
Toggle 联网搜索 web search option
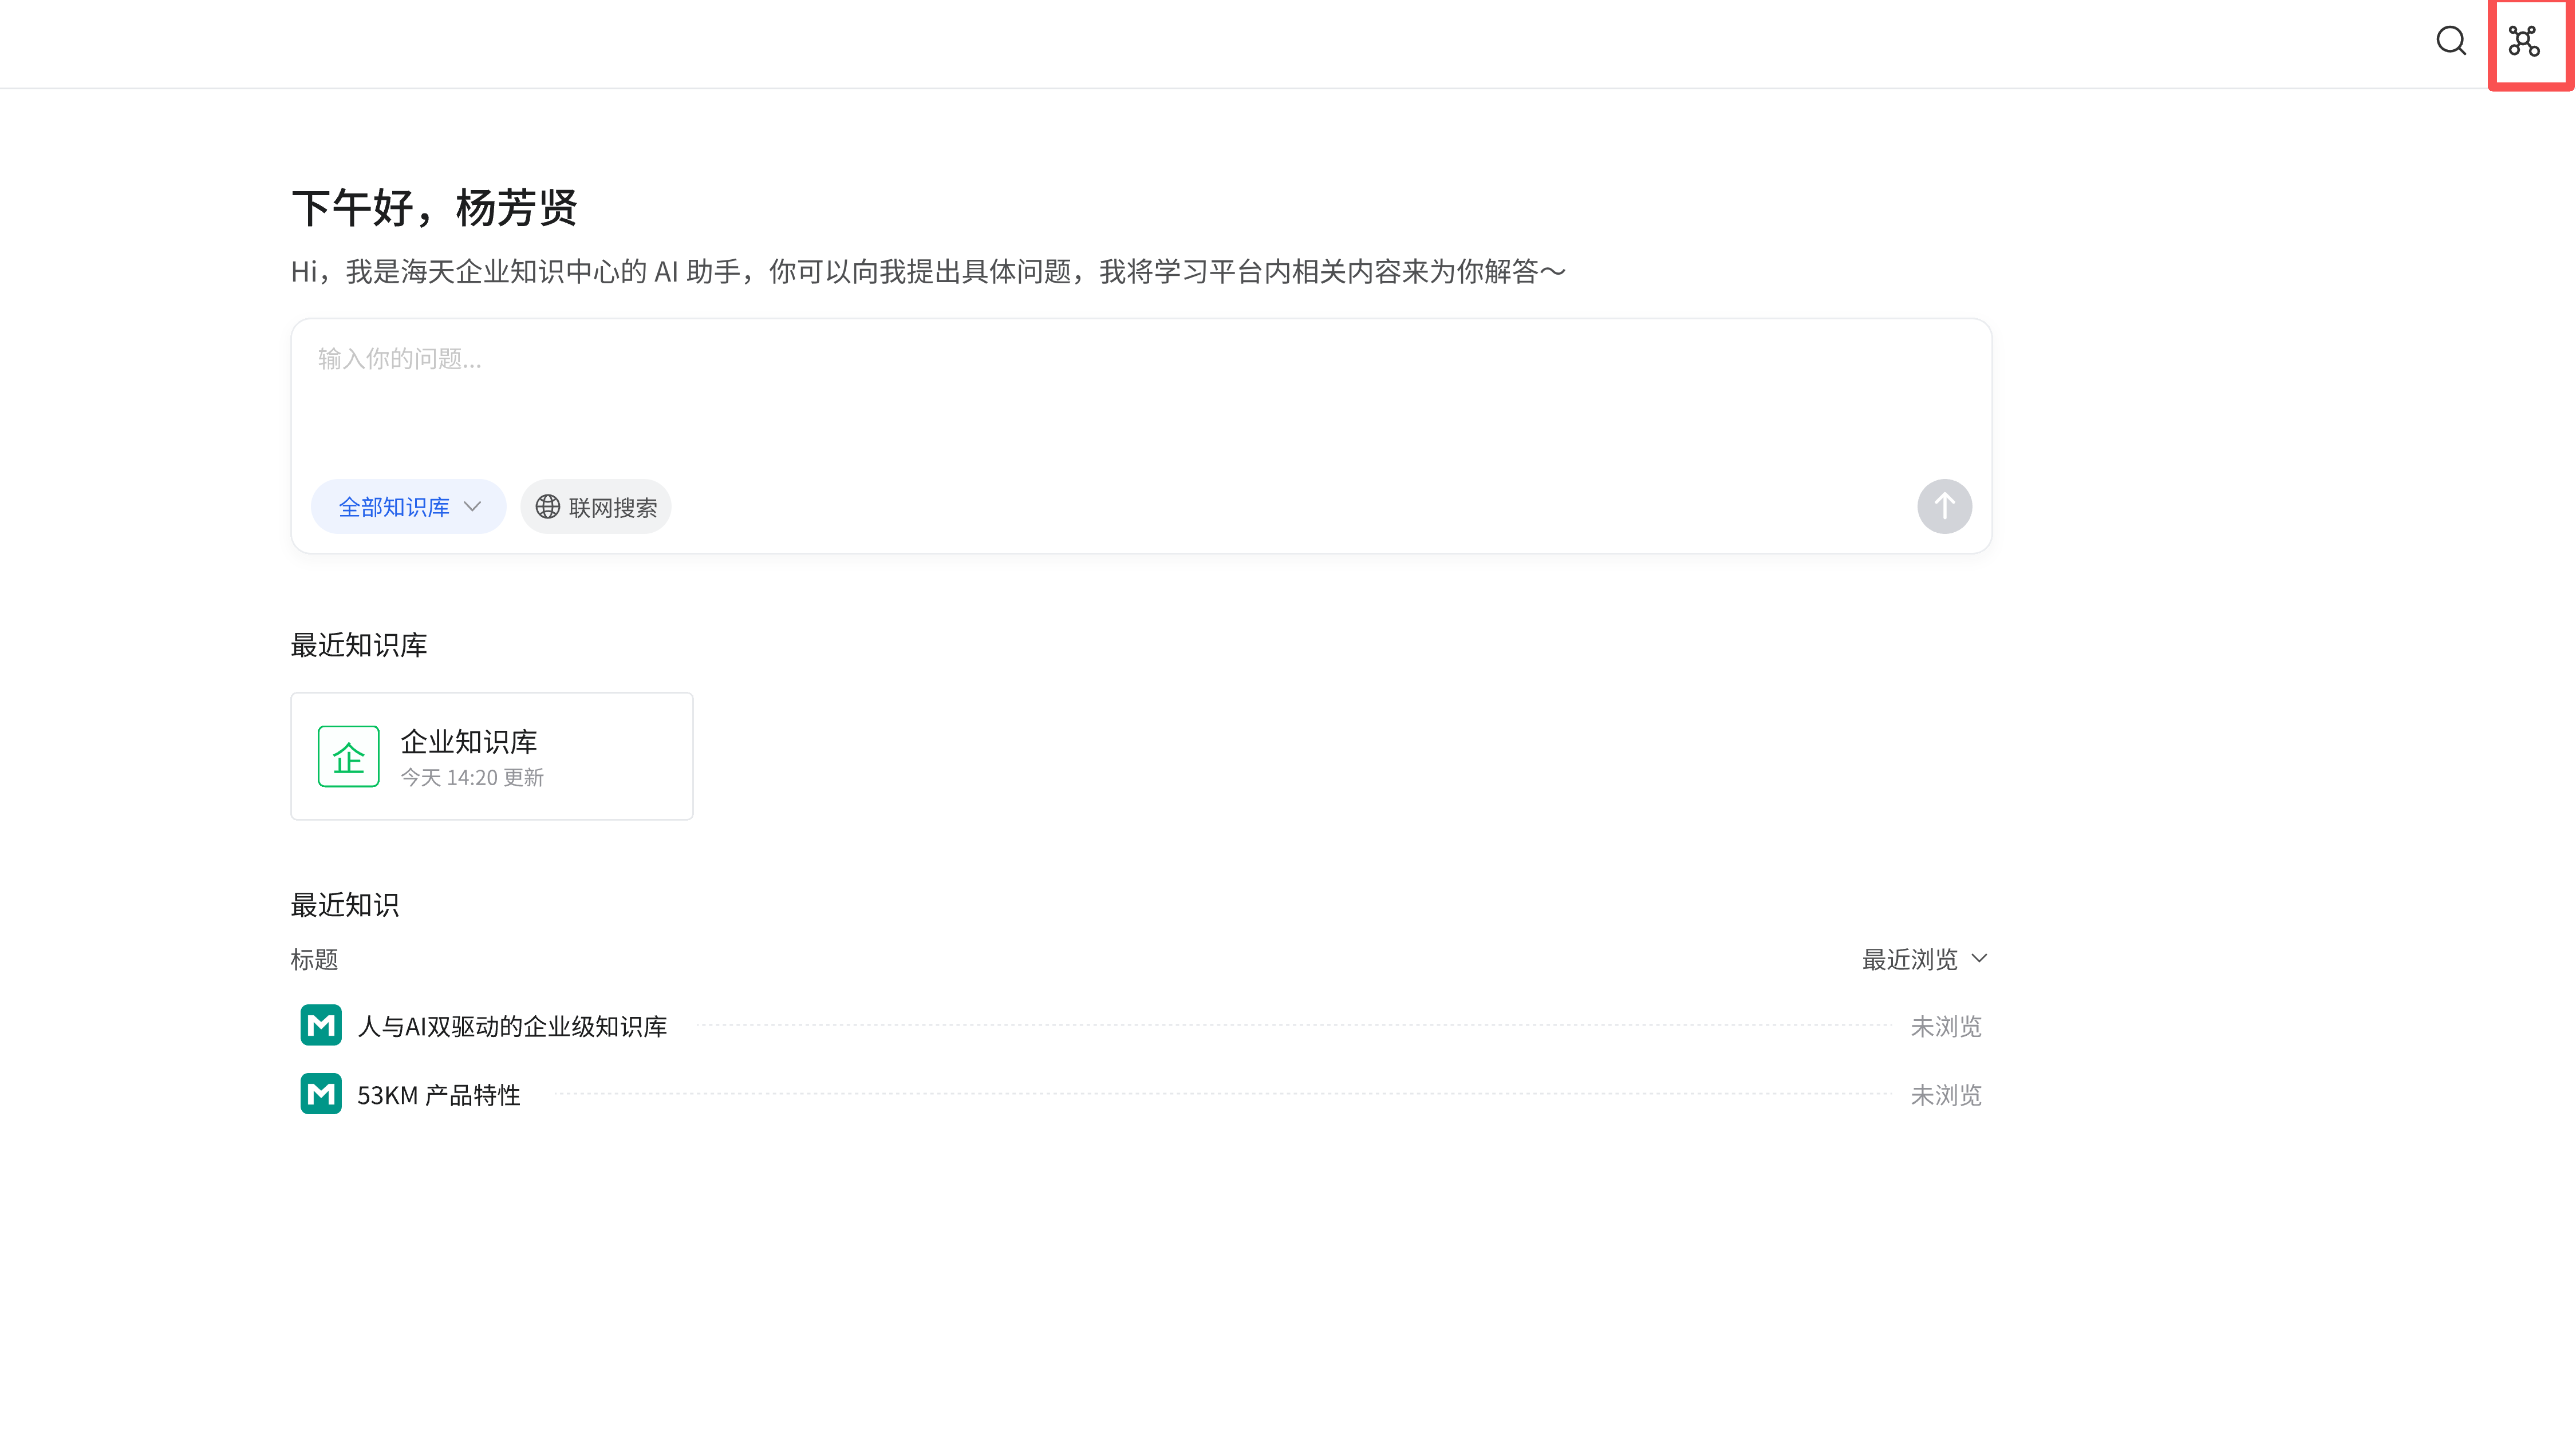(596, 506)
